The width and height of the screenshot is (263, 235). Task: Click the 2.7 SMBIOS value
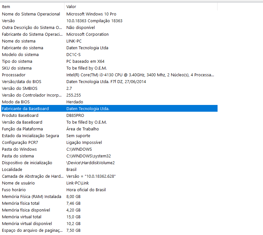point(69,89)
